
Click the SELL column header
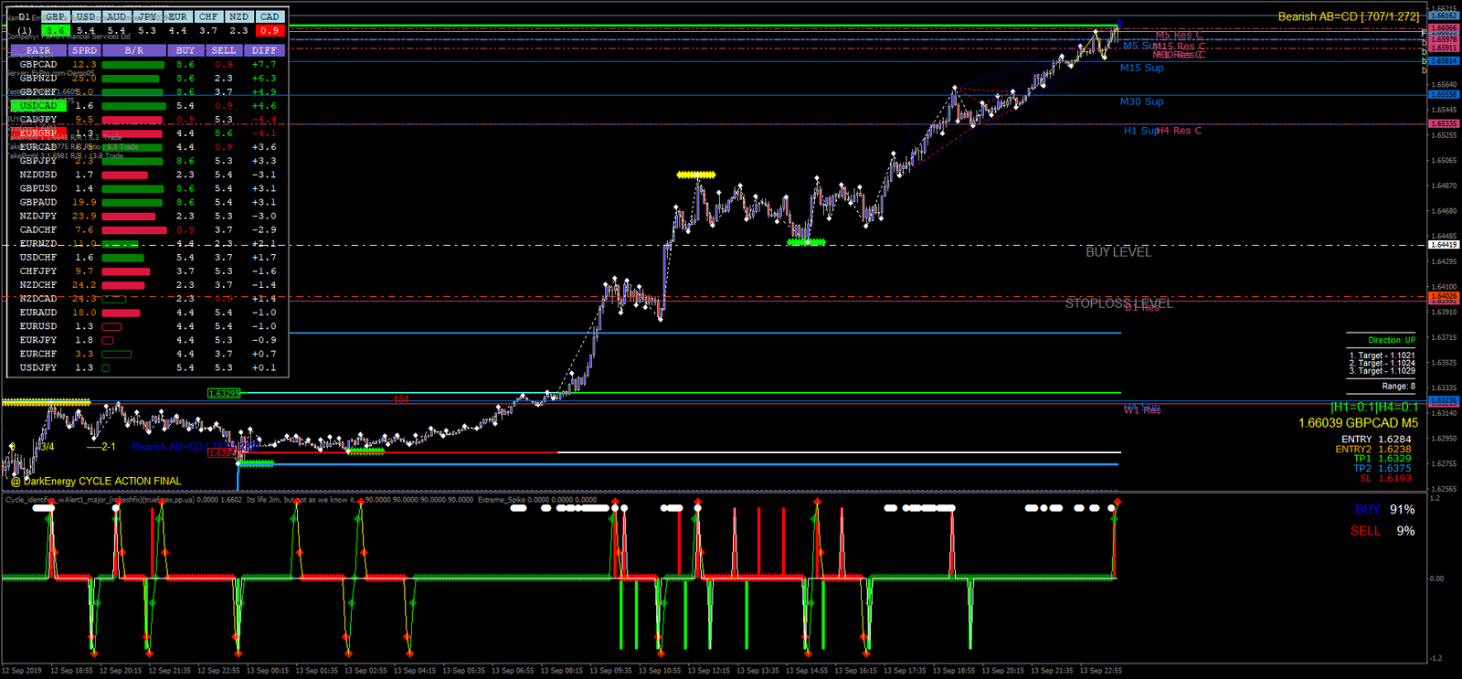(224, 51)
